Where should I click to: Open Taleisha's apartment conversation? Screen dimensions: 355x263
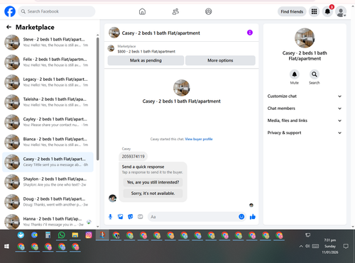48,102
